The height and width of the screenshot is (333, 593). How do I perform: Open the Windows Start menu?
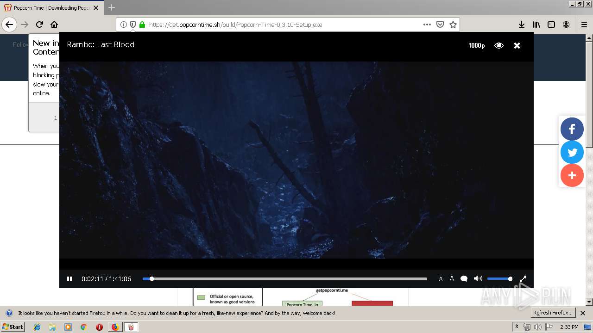coord(13,327)
